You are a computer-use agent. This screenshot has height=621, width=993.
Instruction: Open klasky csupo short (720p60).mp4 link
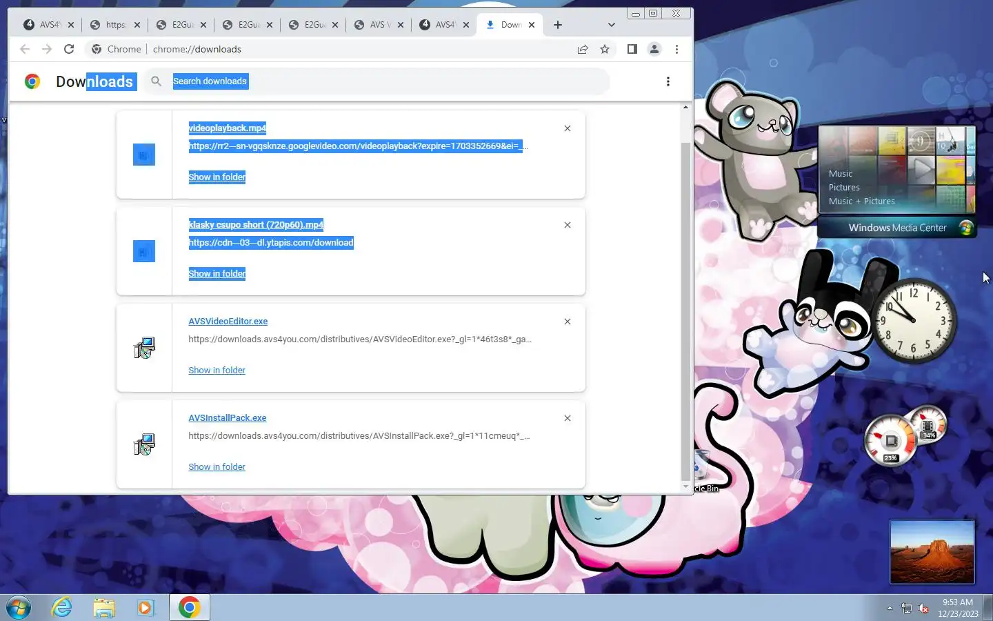(x=256, y=225)
